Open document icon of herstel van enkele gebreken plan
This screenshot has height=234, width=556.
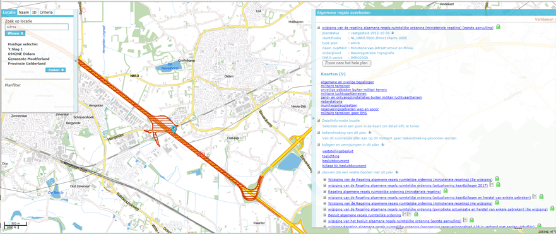click(x=535, y=196)
